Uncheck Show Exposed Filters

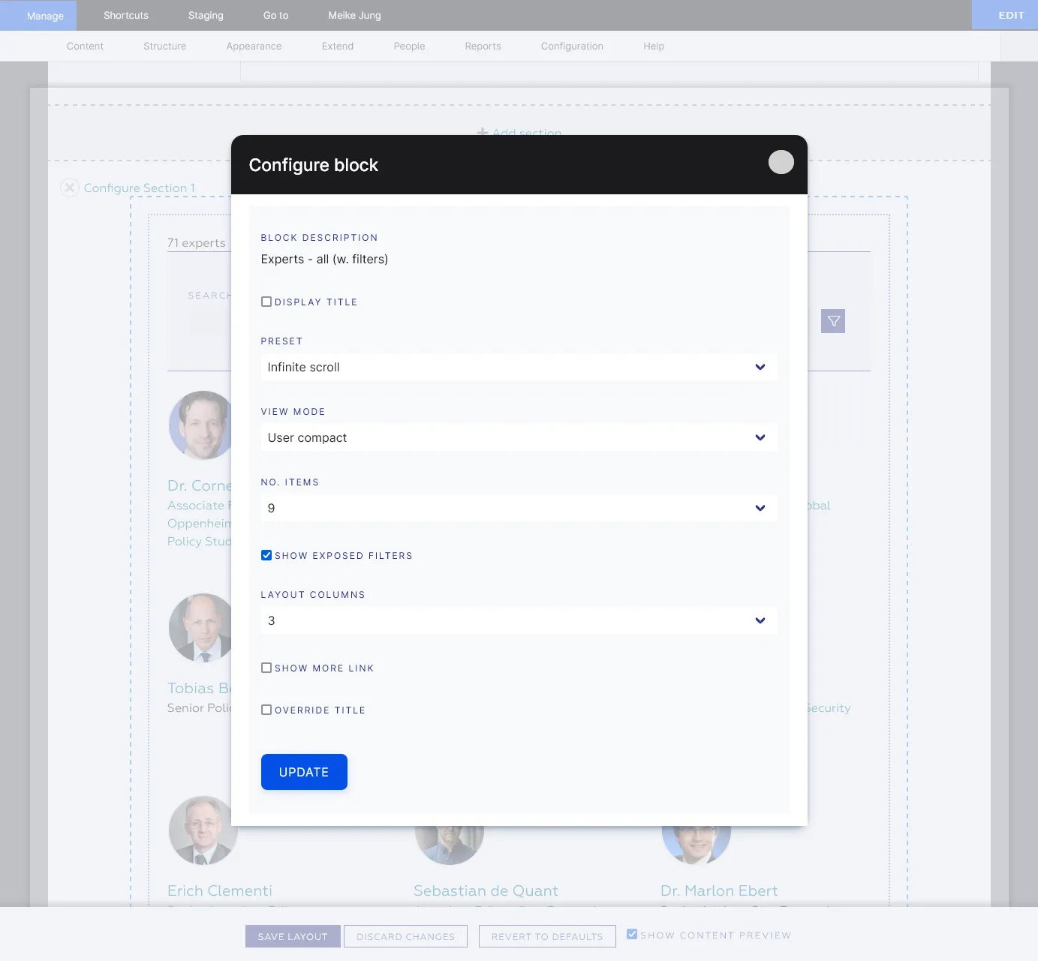(266, 555)
